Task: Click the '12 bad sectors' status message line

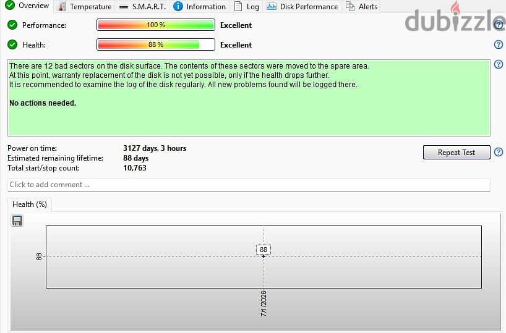Action: pyautogui.click(x=189, y=66)
